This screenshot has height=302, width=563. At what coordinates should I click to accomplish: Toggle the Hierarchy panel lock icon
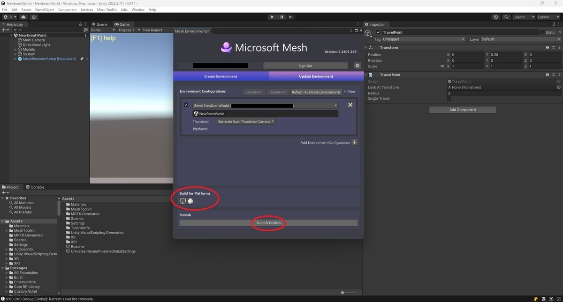click(80, 24)
